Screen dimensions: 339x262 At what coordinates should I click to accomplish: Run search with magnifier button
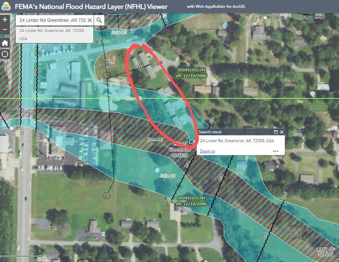click(100, 20)
